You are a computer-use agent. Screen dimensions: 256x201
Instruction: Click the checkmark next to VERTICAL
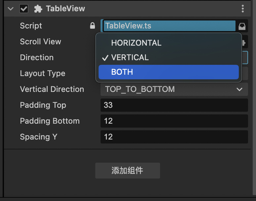click(105, 58)
